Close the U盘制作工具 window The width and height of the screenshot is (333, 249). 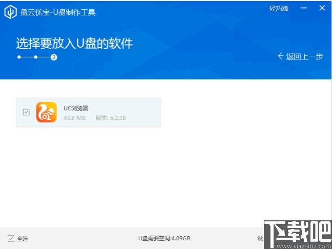tap(322, 8)
